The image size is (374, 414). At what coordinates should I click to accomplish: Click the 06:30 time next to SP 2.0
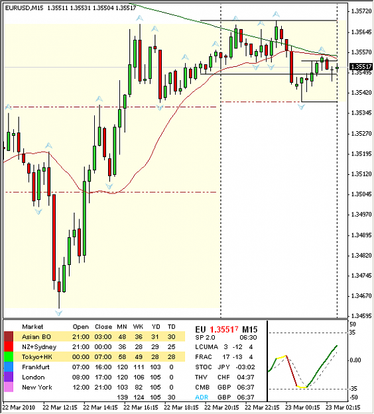[248, 337]
